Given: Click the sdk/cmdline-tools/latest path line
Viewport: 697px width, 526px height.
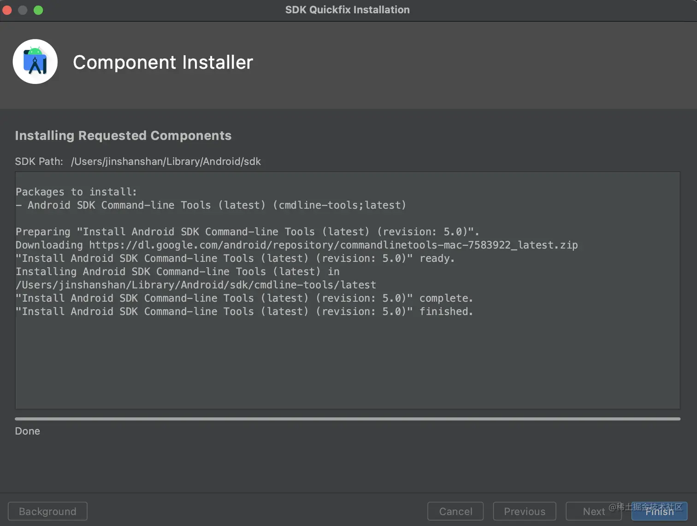Looking at the screenshot, I should coord(196,285).
